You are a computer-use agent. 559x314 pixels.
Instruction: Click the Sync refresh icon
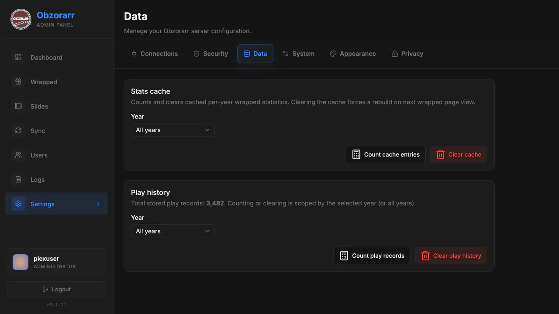coord(18,130)
